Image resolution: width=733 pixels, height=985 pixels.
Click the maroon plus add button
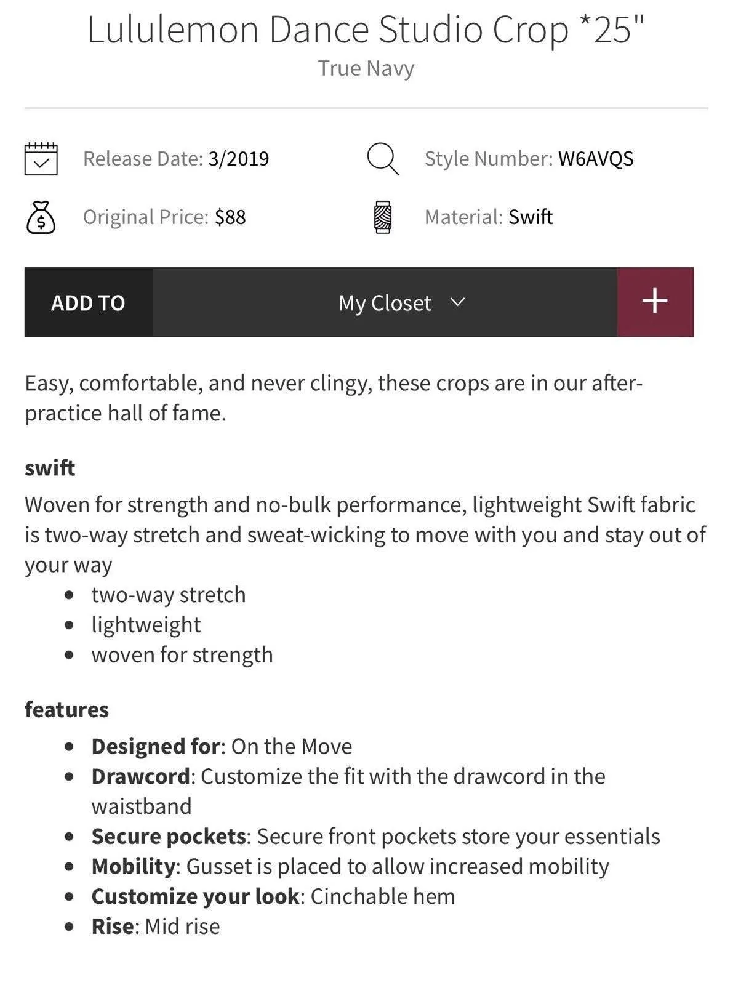pos(655,302)
